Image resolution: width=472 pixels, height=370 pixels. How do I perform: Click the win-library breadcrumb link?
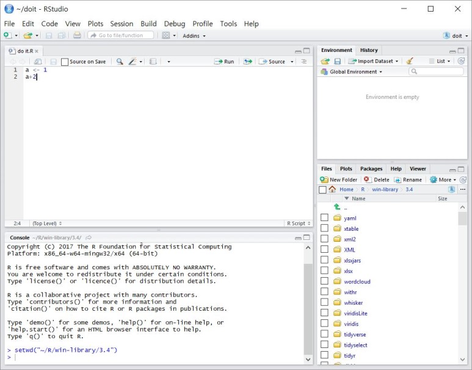click(385, 189)
